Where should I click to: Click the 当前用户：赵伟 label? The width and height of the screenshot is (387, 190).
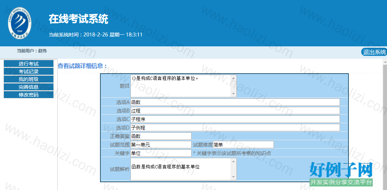coord(31,51)
